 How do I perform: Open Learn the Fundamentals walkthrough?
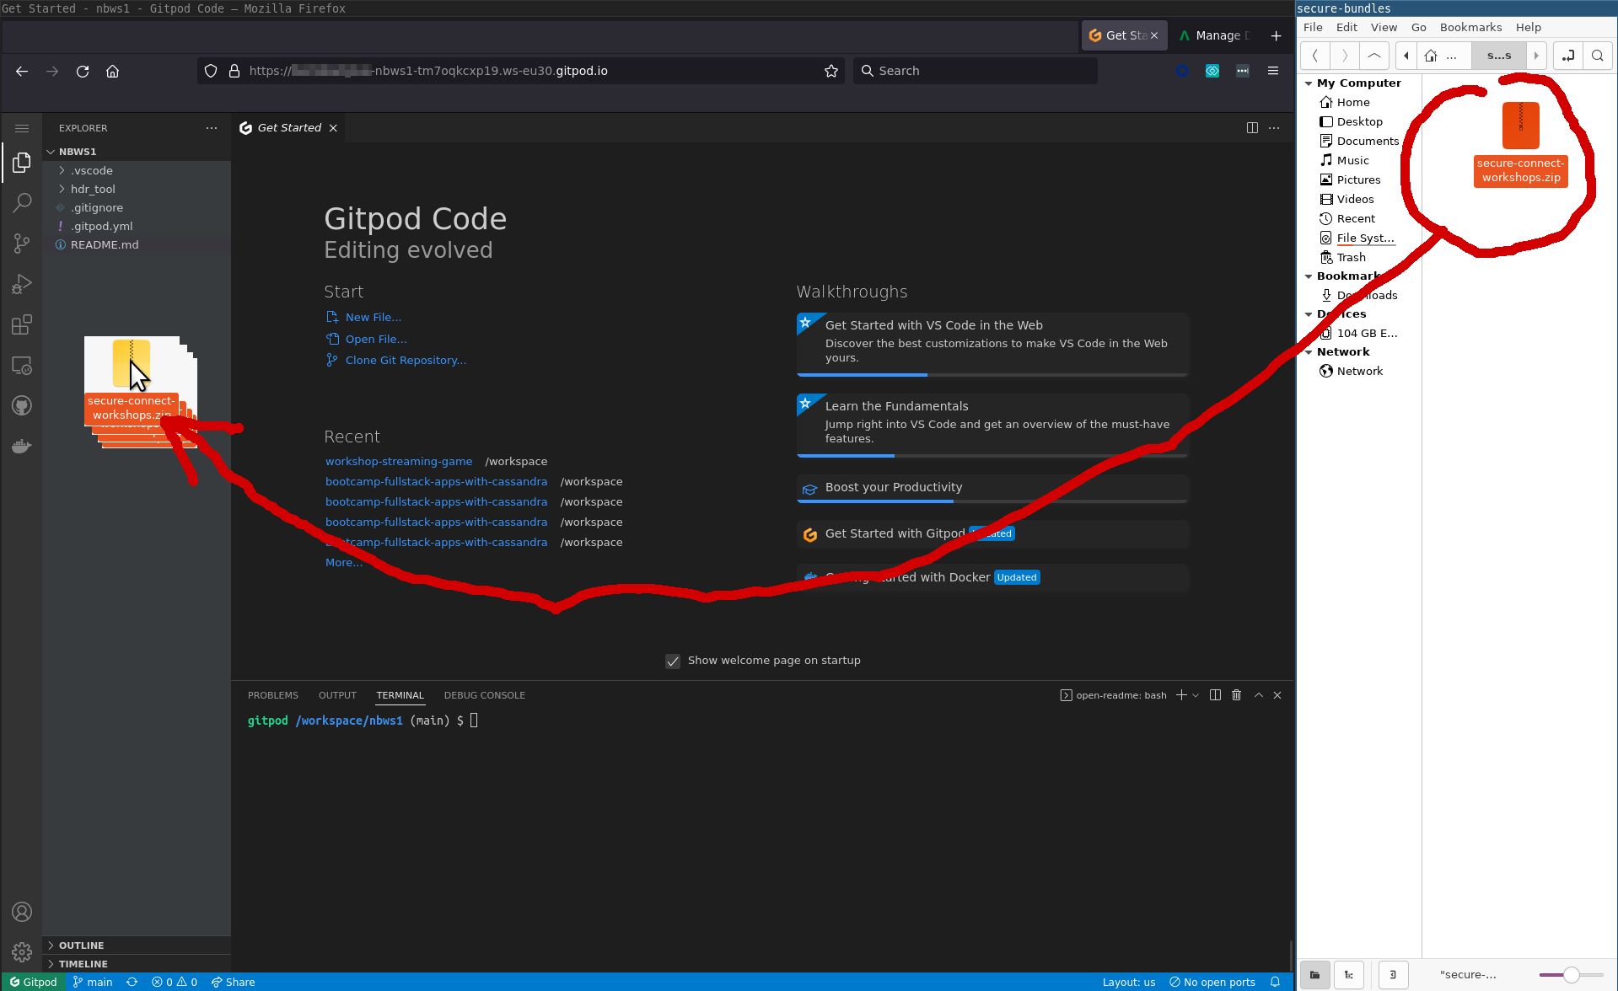(992, 426)
